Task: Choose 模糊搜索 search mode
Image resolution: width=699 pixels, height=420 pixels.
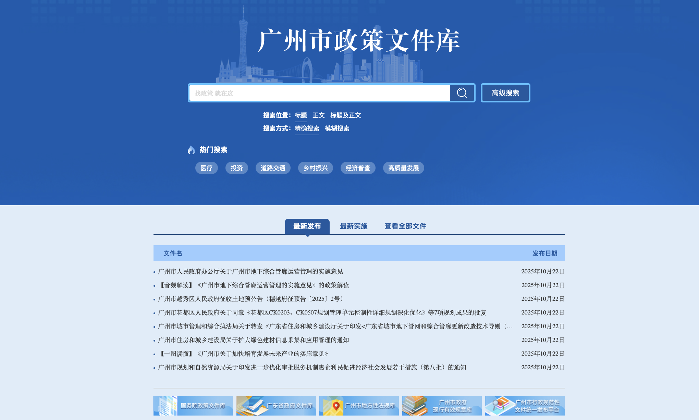Action: (337, 128)
